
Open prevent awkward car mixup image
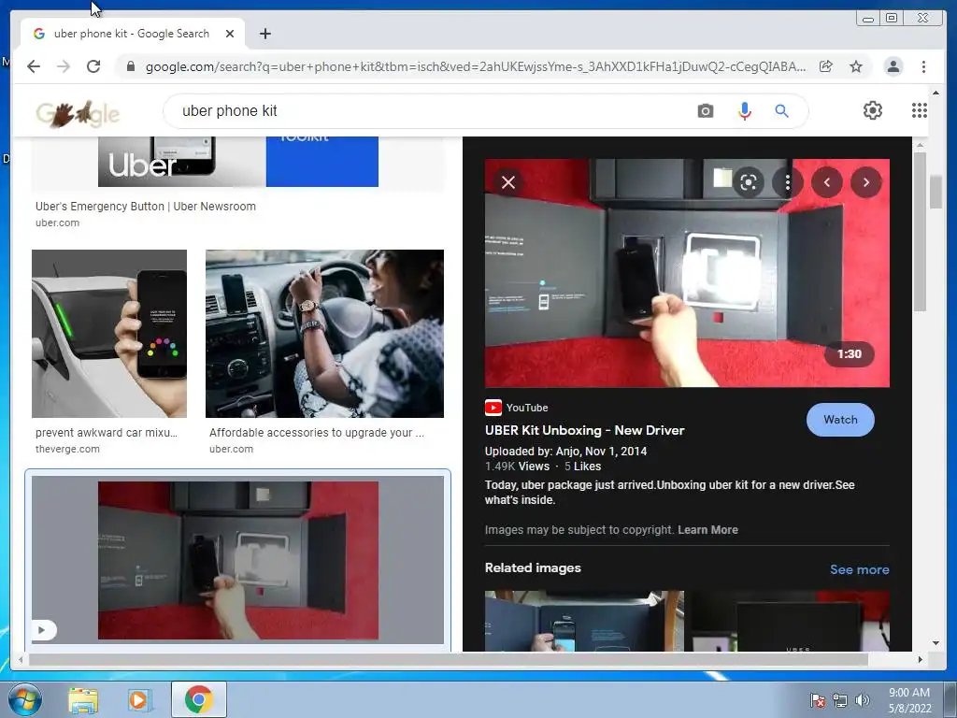point(109,334)
